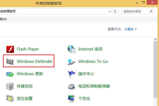Expand the 大图标 view mode dropdown
159x106 pixels.
click(130, 29)
